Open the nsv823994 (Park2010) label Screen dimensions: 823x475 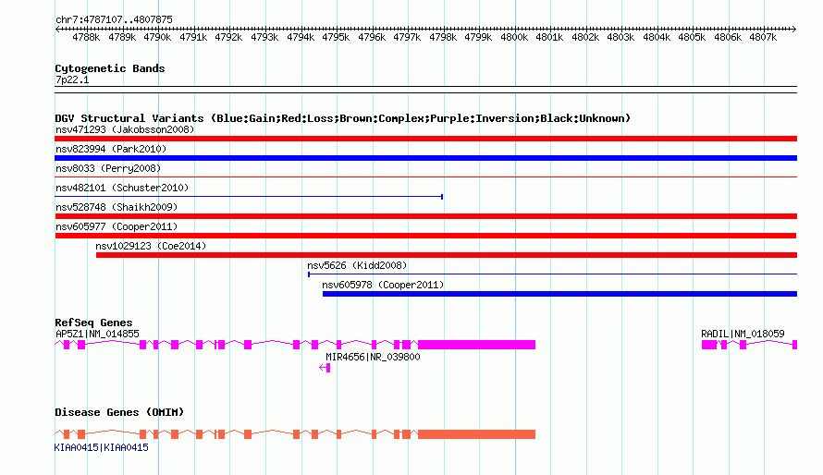tap(111, 149)
